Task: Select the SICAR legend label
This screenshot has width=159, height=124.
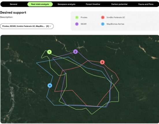Action: (x=84, y=24)
